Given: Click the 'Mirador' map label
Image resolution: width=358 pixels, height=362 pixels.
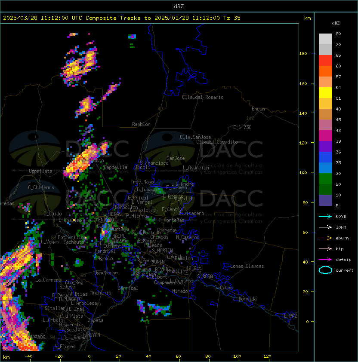Looking at the screenshot, I should 182,291.
